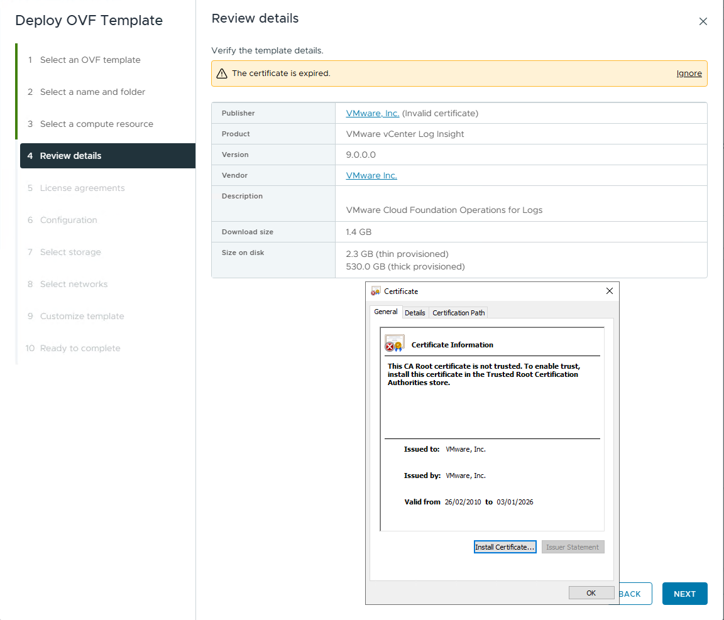The height and width of the screenshot is (620, 724).
Task: Click the NEXT button
Action: coord(684,594)
